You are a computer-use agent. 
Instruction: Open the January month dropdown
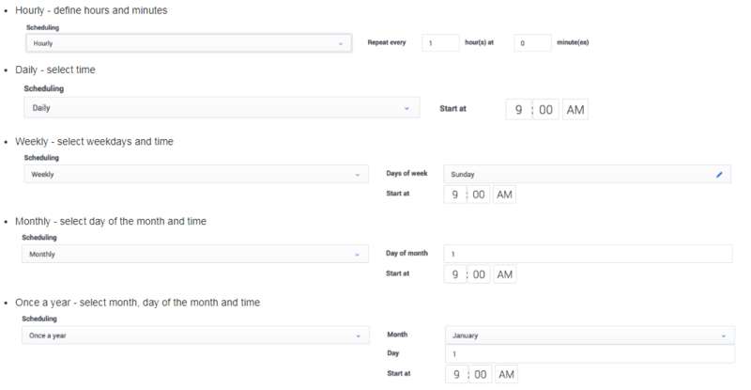[588, 335]
